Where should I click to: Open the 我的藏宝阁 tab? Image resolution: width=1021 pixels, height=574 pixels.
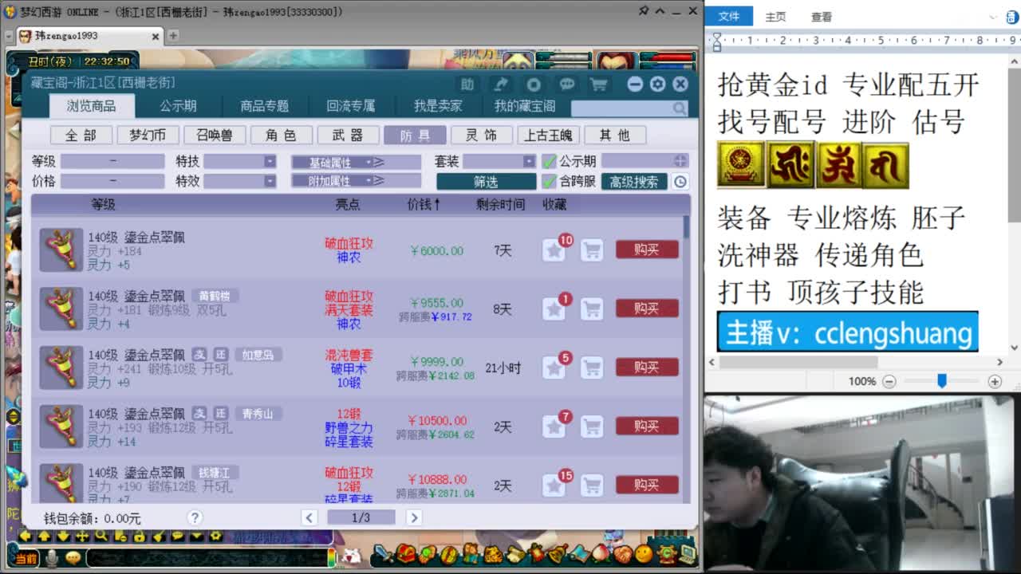point(525,106)
